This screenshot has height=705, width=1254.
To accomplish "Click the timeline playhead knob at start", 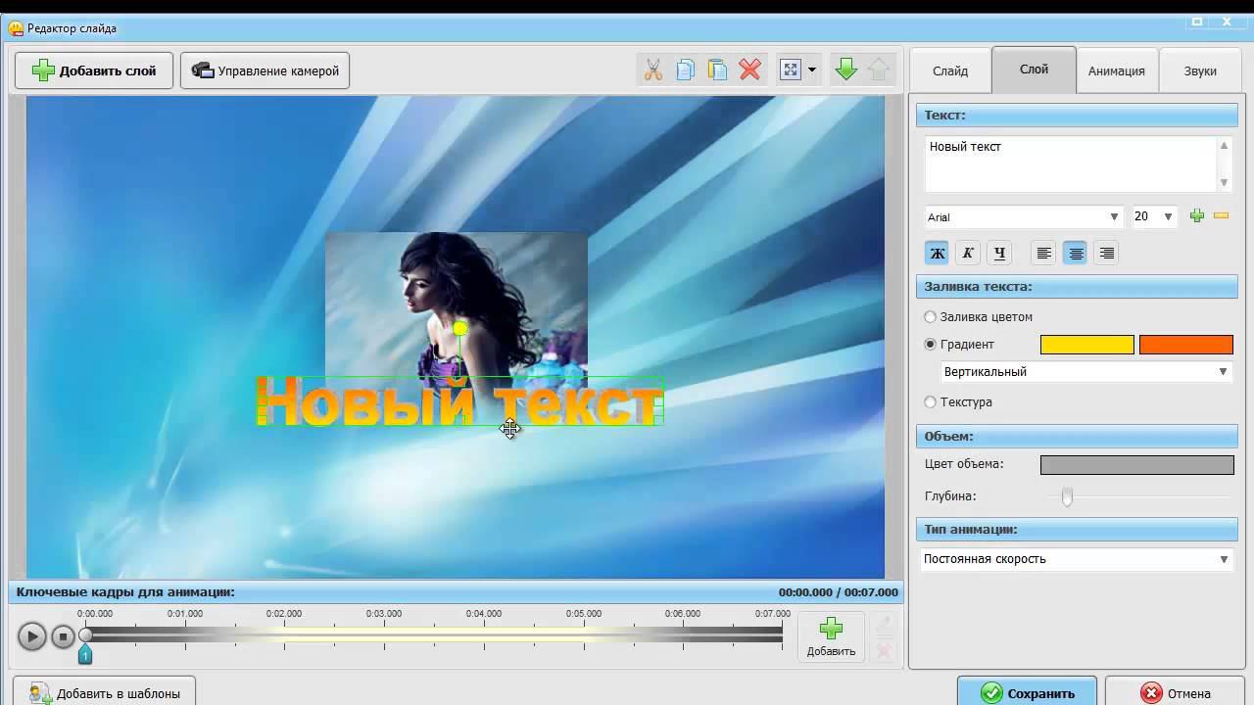I will click(85, 634).
